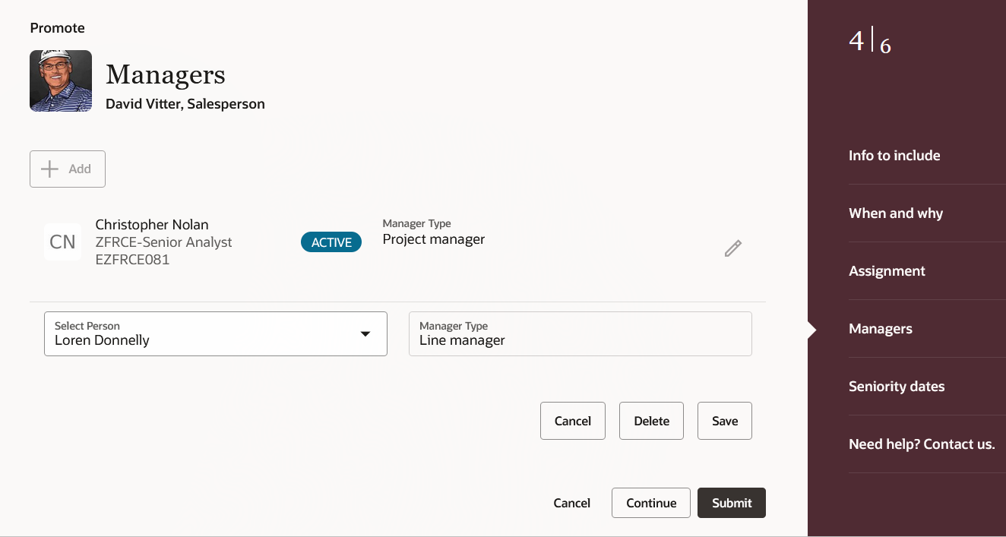Viewport: 1006px width, 537px height.
Task: Select the Managers step in sidebar
Action: [x=881, y=329]
